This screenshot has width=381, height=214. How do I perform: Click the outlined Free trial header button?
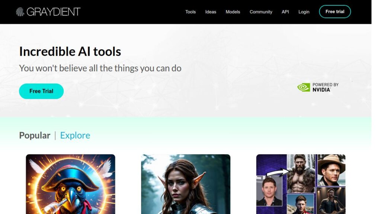pyautogui.click(x=335, y=12)
